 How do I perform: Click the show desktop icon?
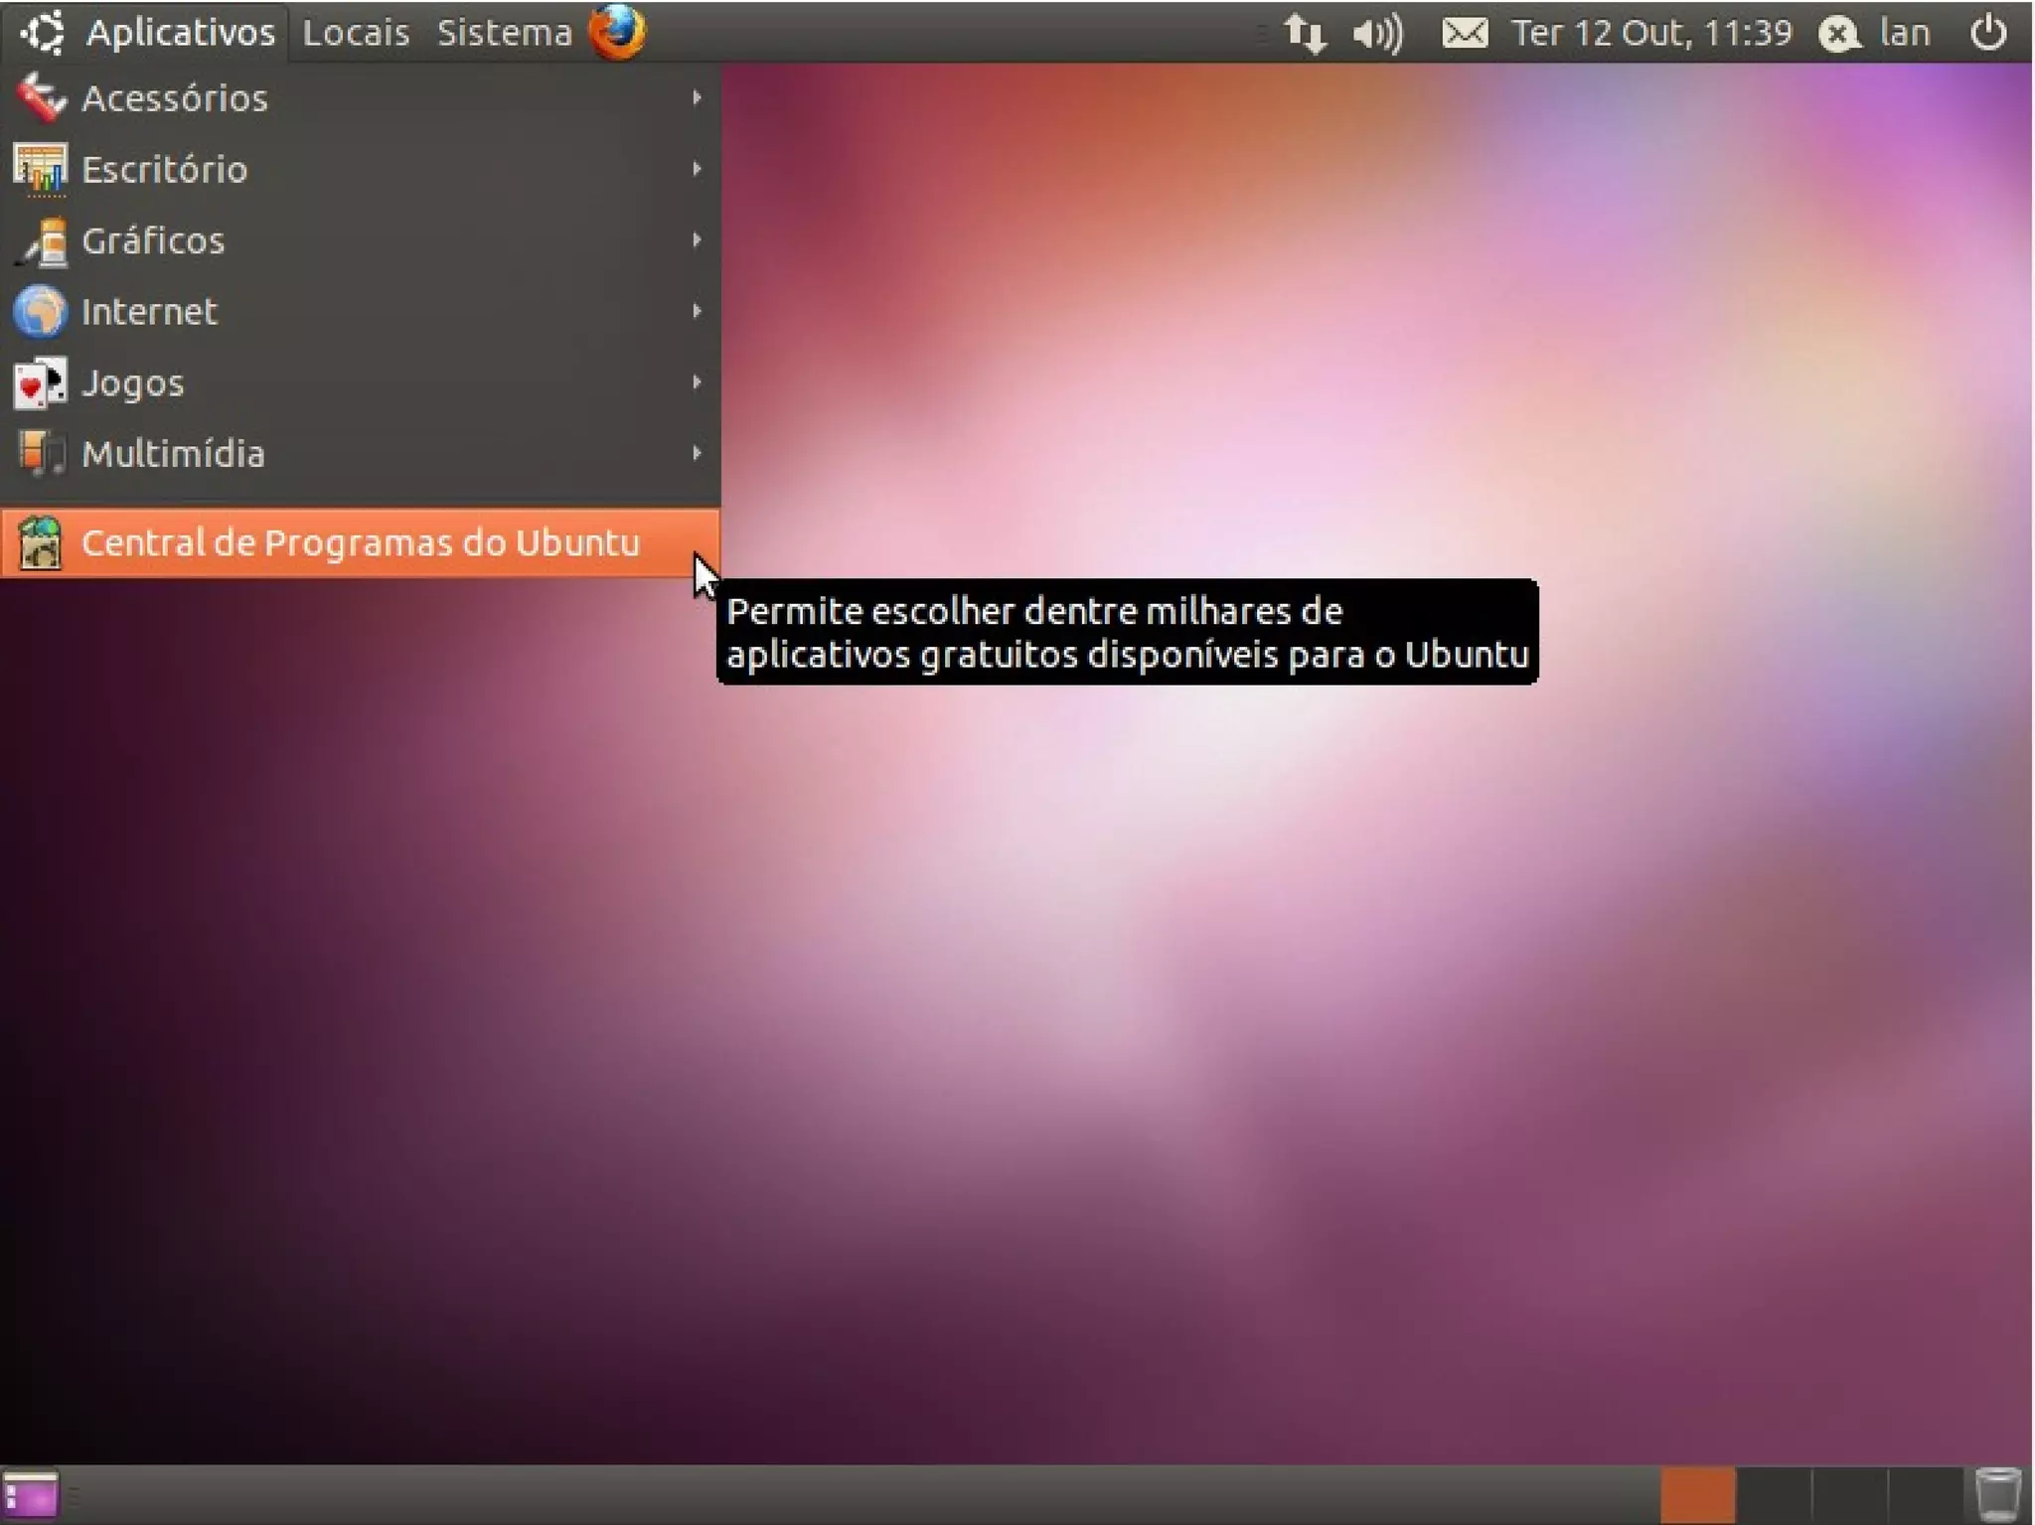pos(31,1494)
